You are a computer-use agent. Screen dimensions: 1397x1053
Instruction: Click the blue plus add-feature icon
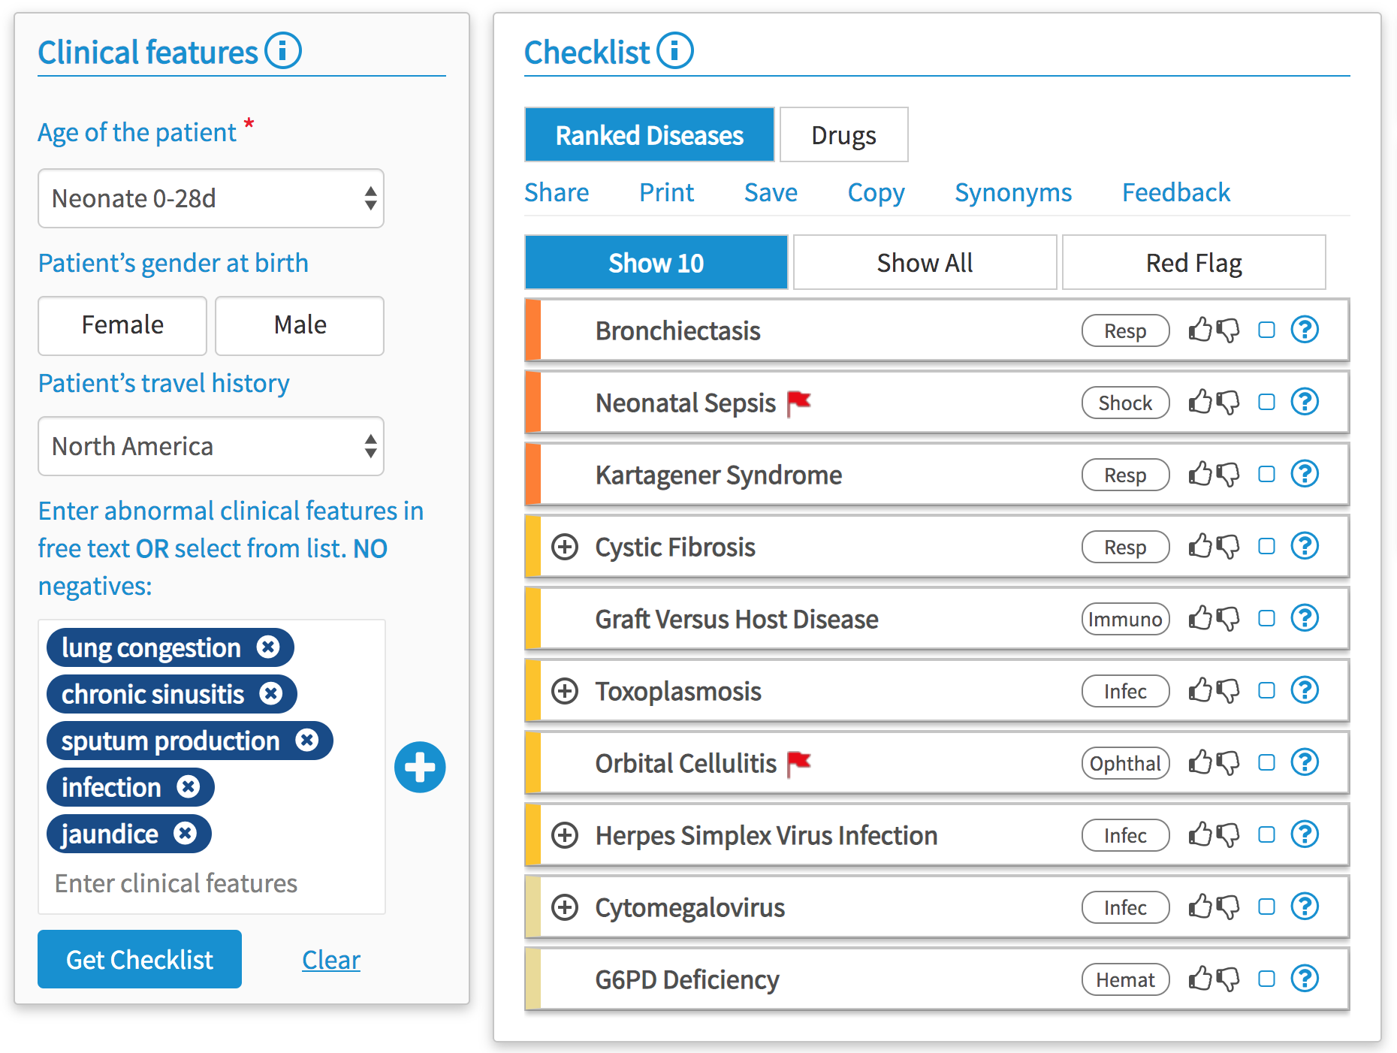tap(420, 767)
